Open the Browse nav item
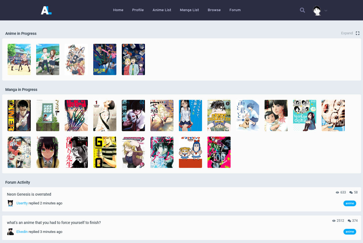Screen dimensions: 363x243 click(214, 10)
